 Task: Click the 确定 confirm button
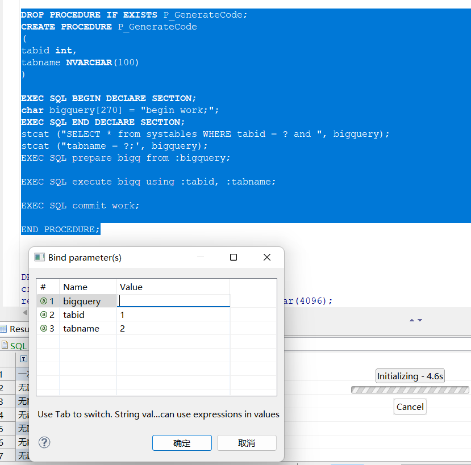click(182, 443)
